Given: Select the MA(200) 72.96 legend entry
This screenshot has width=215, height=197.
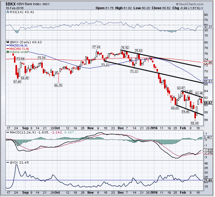Looking at the screenshot, I should [18, 49].
